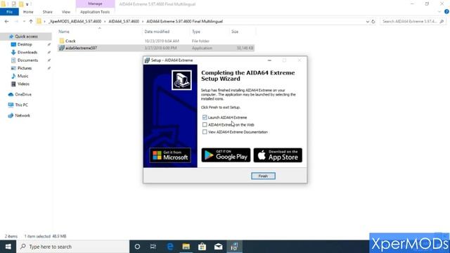Launch Microsoft Edge from taskbar
450x253 pixels.
click(x=170, y=247)
